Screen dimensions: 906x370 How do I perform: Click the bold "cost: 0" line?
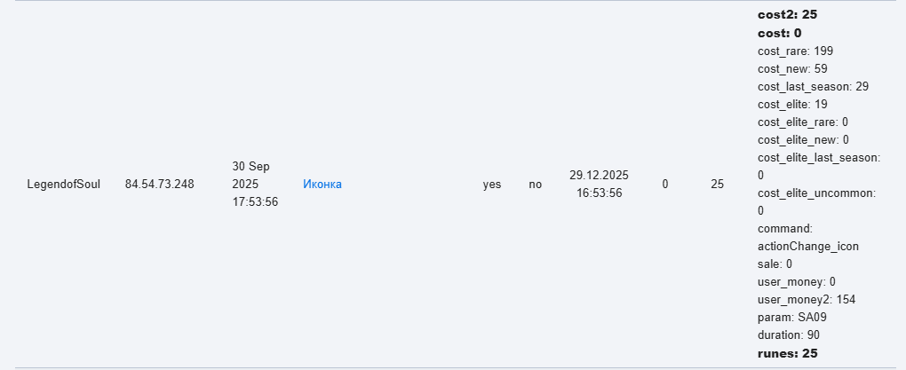coord(779,33)
